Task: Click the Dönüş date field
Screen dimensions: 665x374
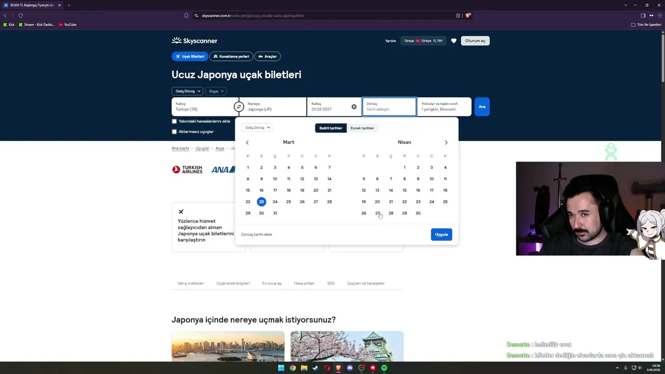Action: [x=389, y=106]
